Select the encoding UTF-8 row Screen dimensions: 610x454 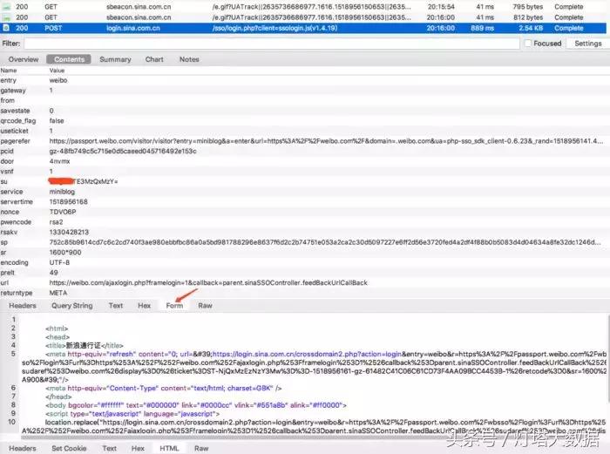(303, 262)
